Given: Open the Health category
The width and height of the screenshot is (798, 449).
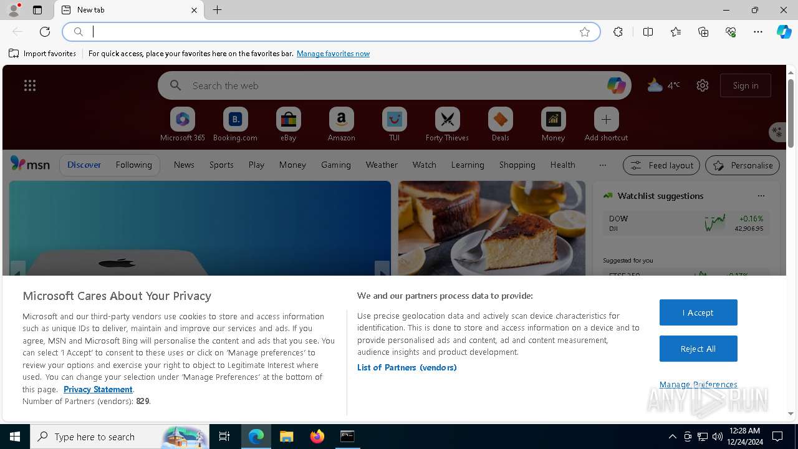Looking at the screenshot, I should (x=563, y=165).
